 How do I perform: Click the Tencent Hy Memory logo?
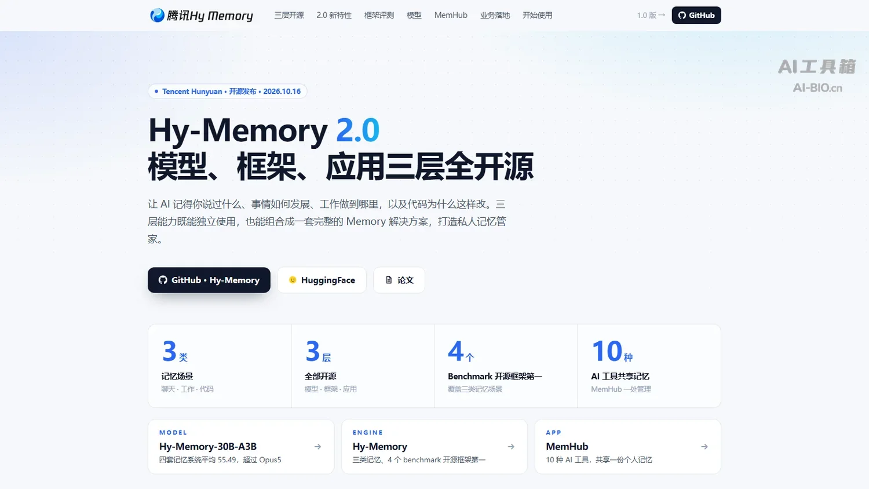[x=201, y=16]
